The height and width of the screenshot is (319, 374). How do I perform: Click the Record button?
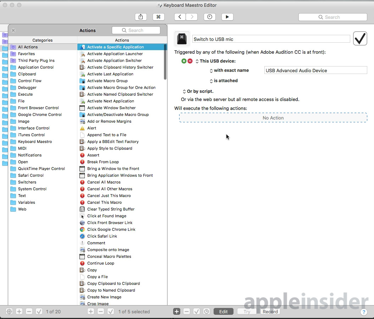click(270, 311)
